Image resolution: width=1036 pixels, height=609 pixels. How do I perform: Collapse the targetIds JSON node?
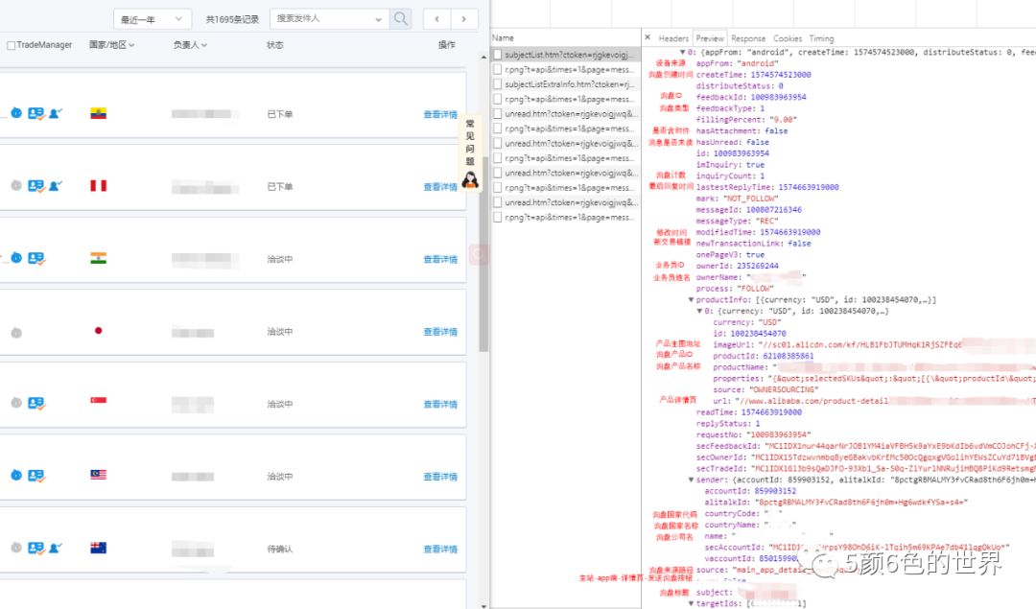coord(691,603)
